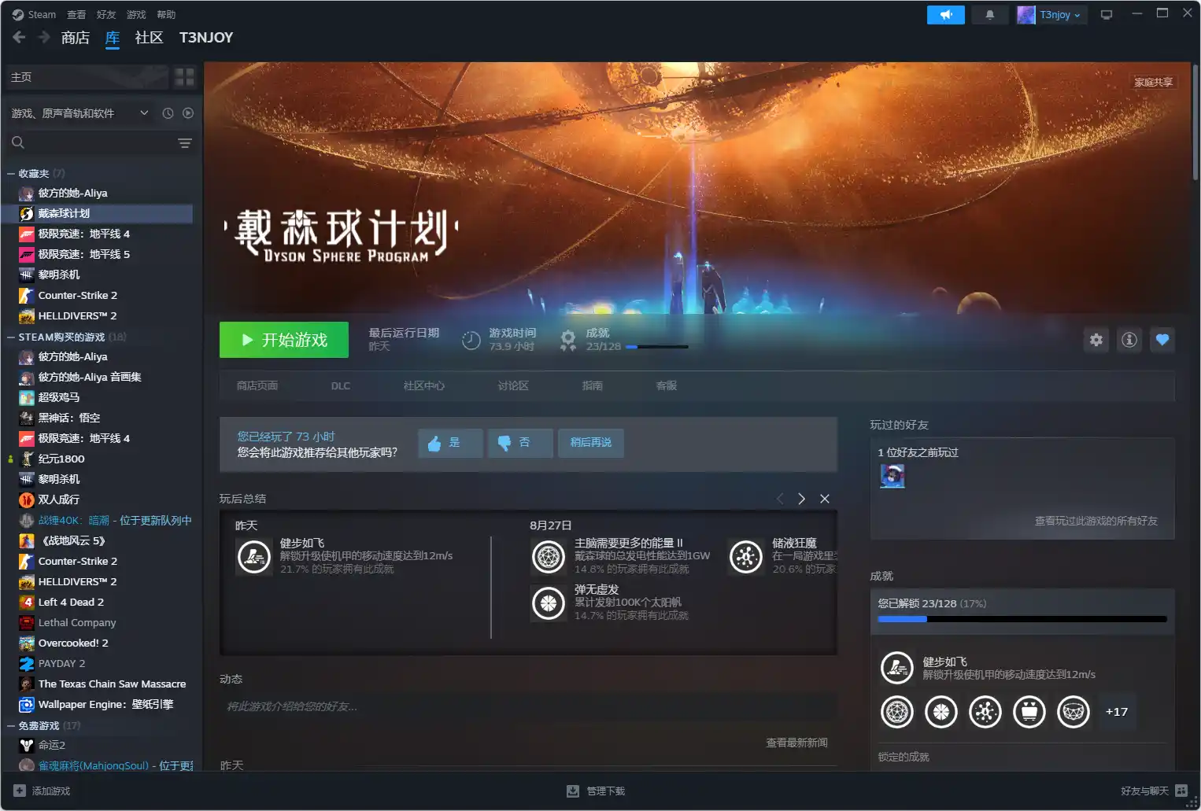Open the 好友 menu
Screen dimensions: 1201x811
[x=105, y=15]
